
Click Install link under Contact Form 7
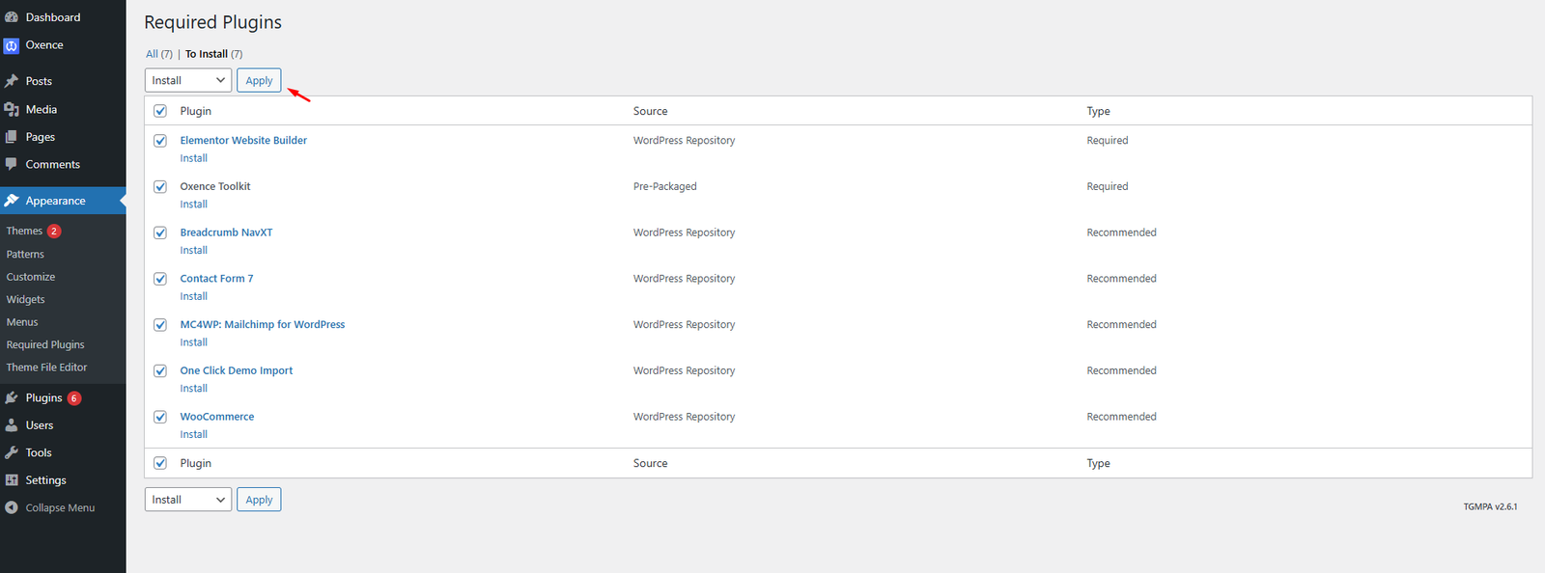193,296
